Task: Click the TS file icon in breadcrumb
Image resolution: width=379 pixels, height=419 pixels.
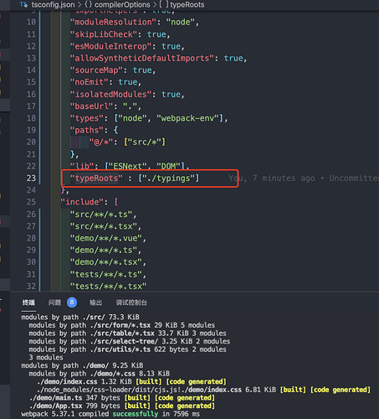Action: pos(23,4)
